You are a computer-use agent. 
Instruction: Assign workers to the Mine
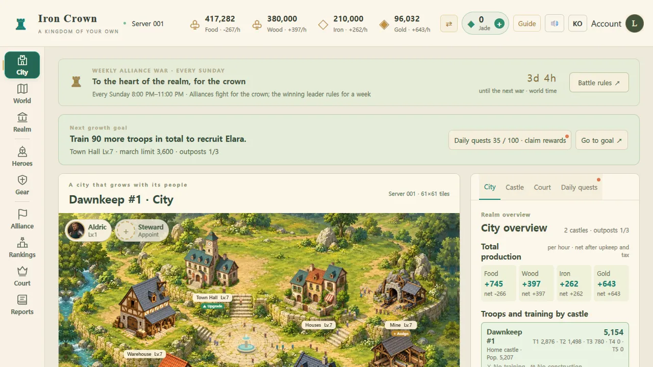[401, 333]
